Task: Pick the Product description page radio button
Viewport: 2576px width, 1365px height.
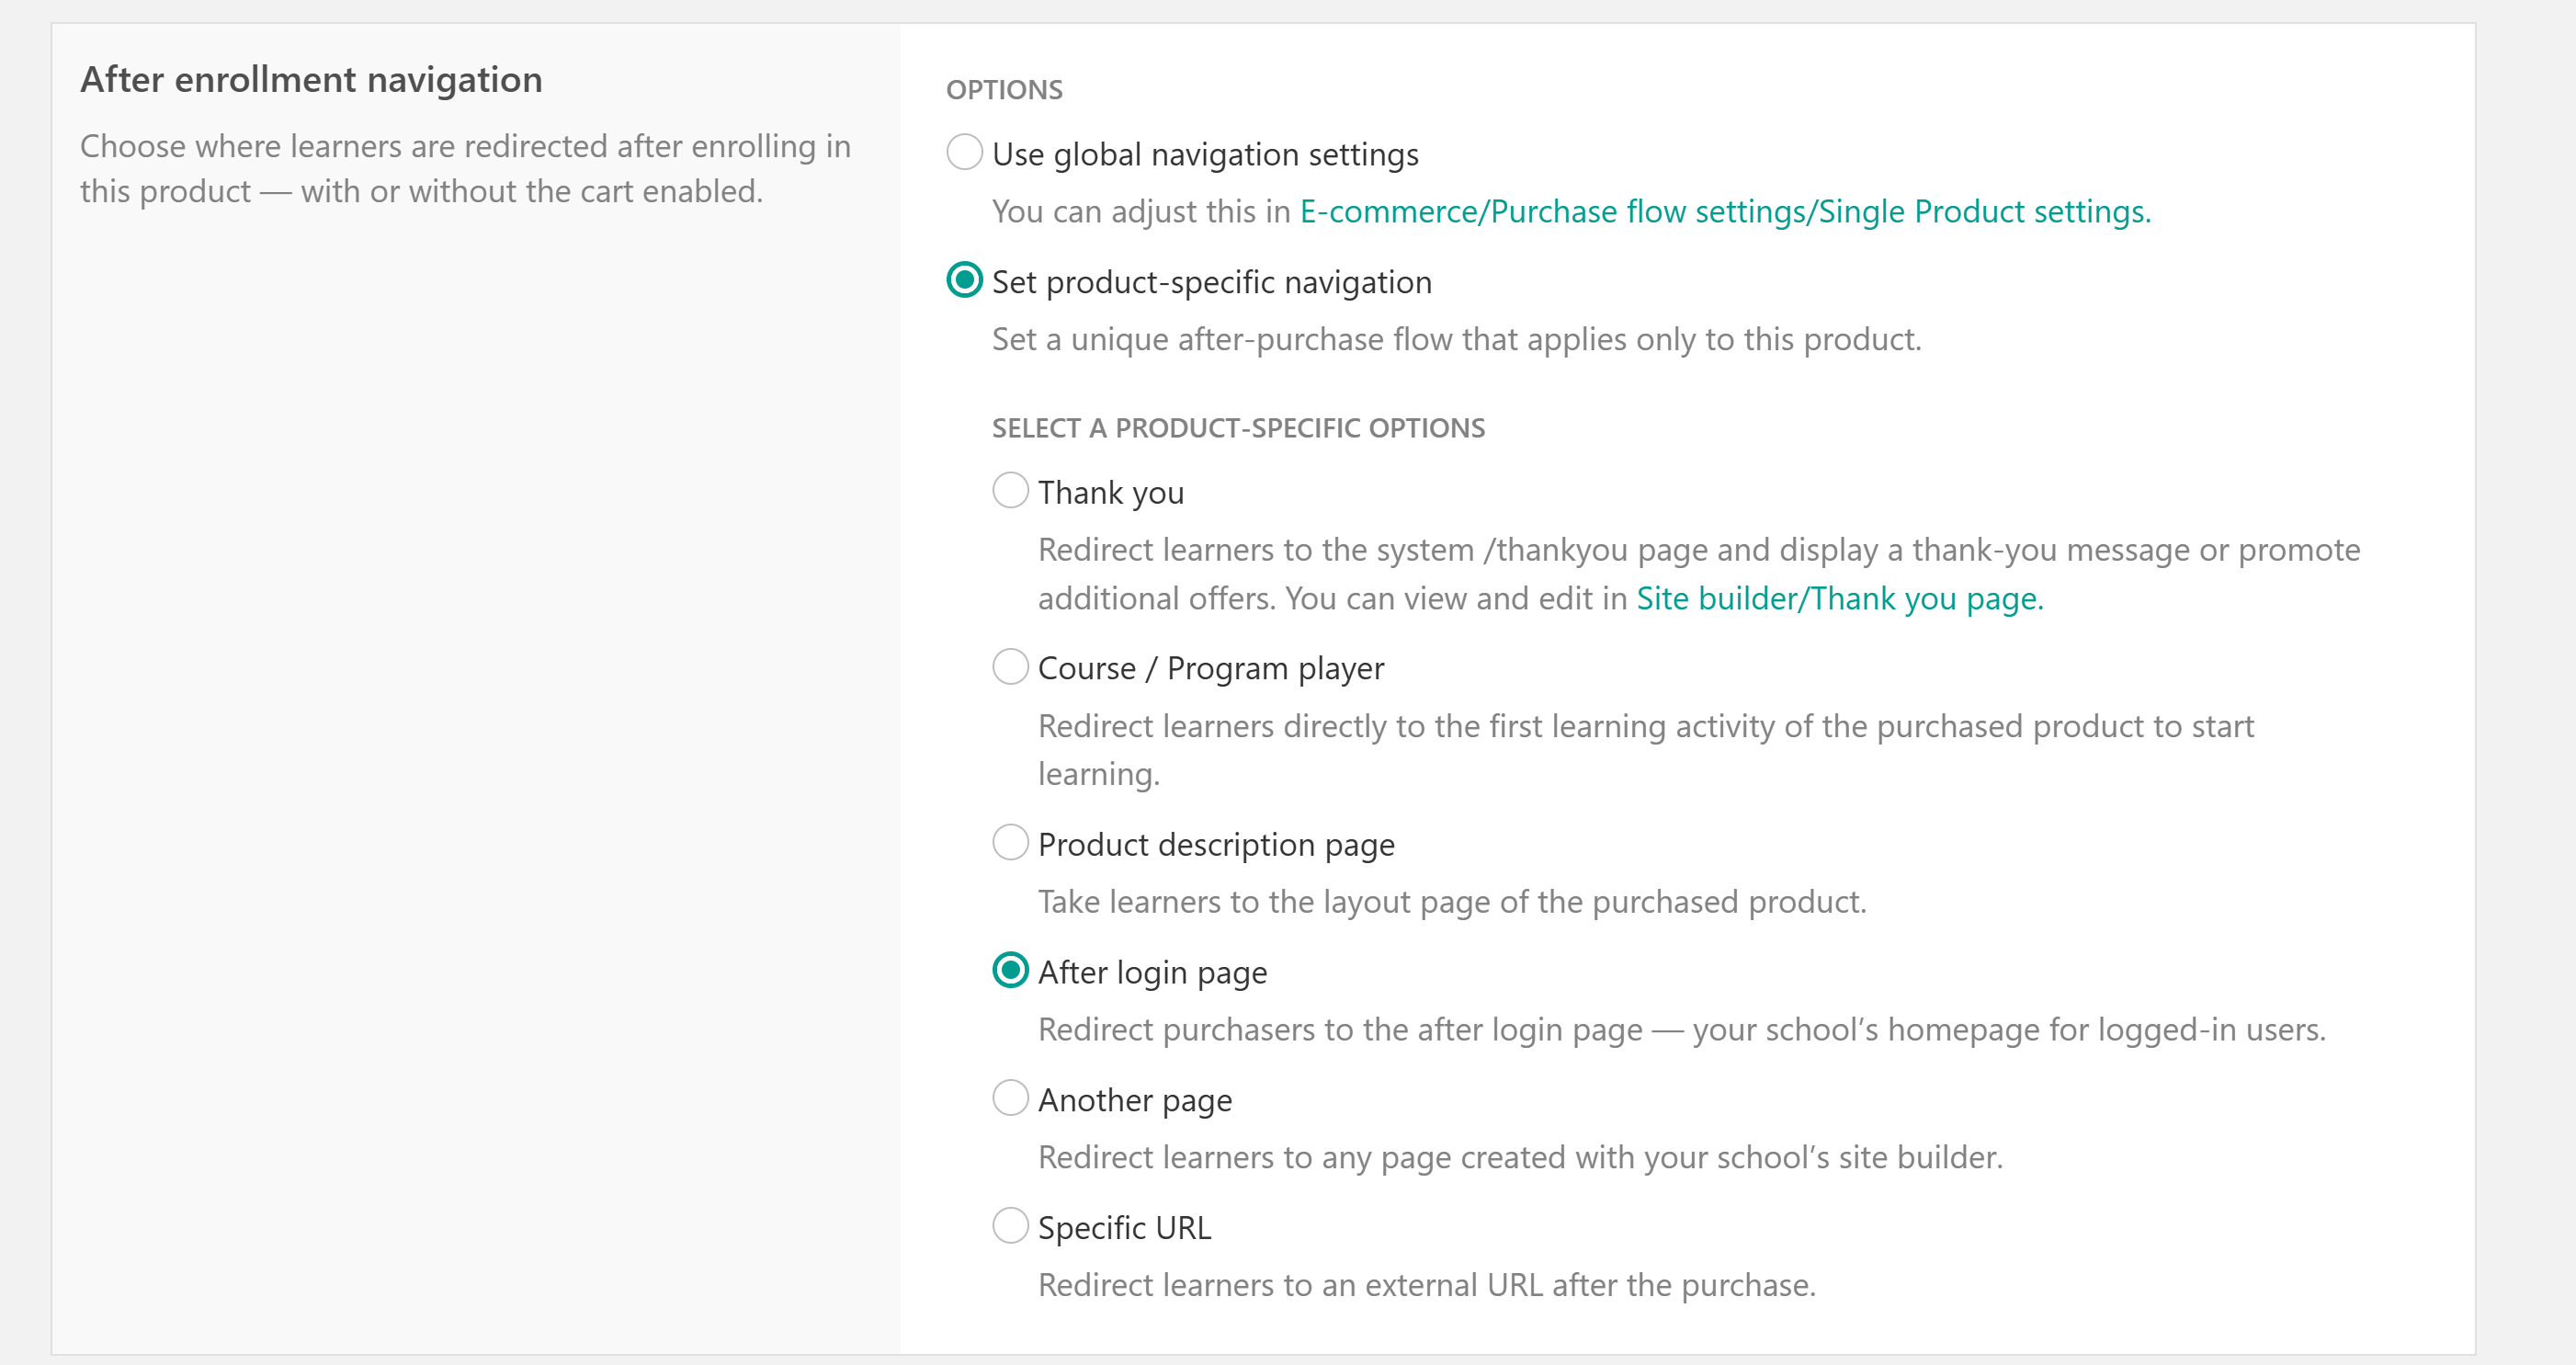Action: click(1010, 843)
